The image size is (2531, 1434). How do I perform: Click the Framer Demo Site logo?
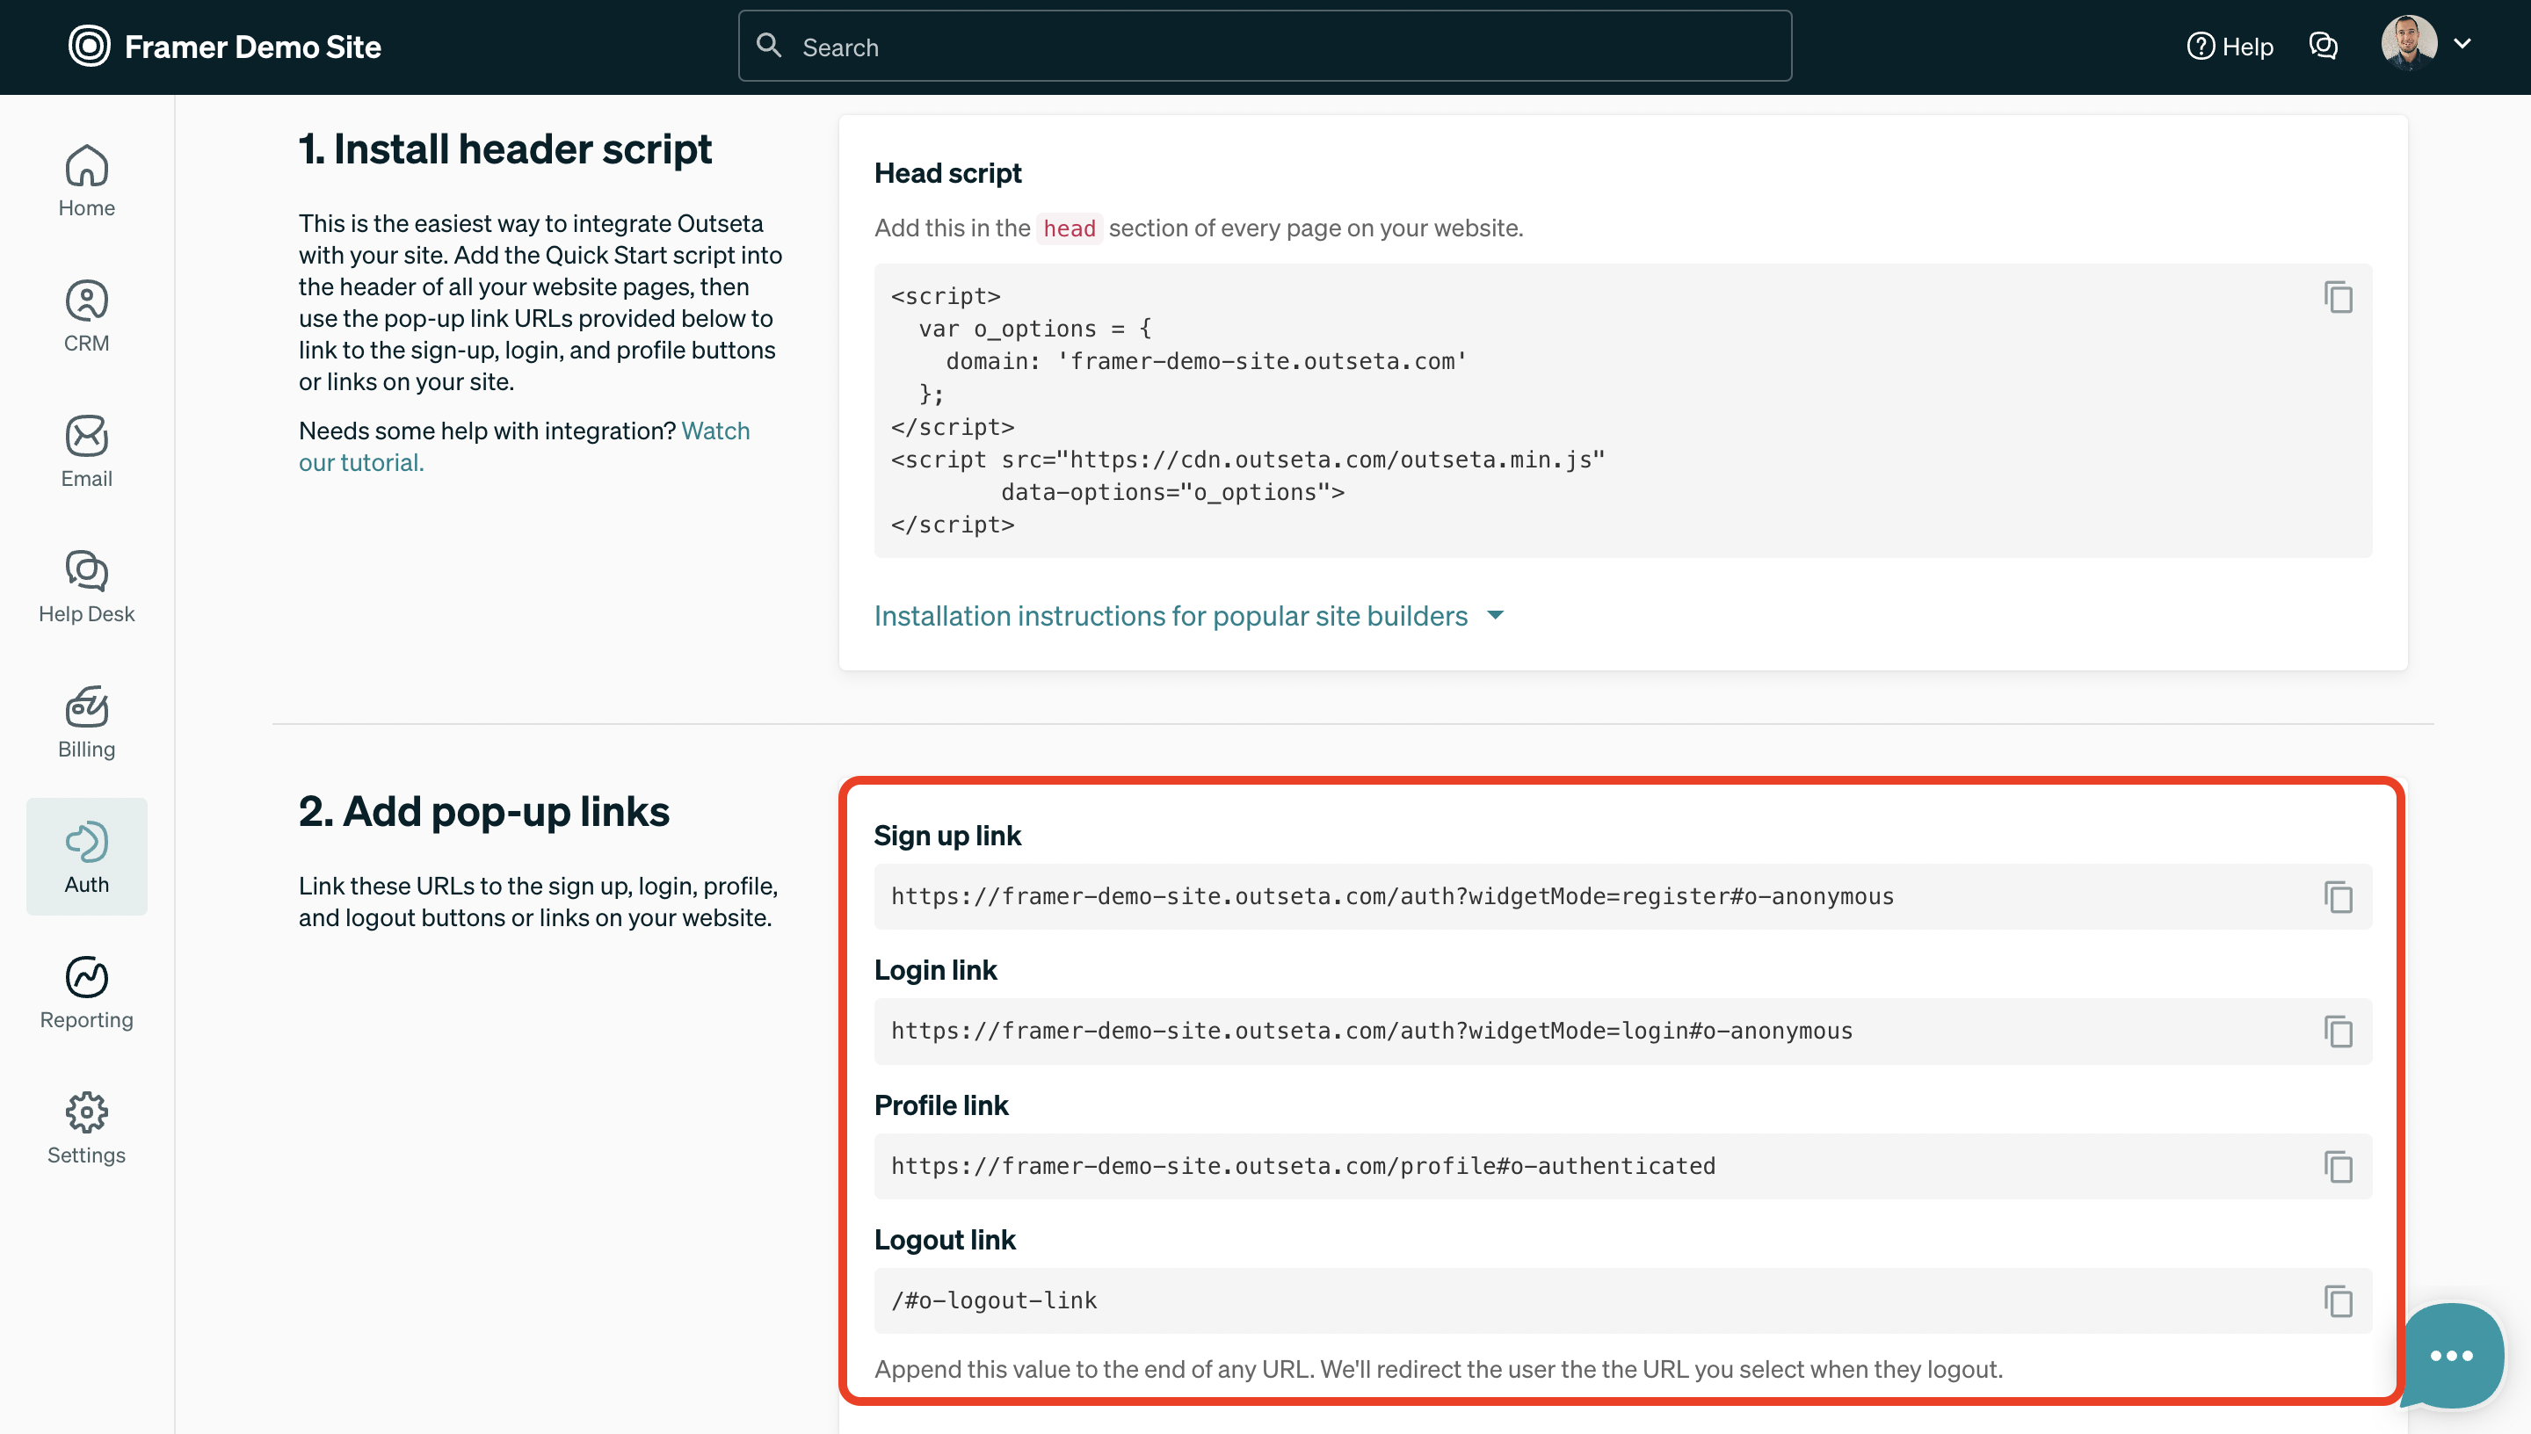pos(89,47)
